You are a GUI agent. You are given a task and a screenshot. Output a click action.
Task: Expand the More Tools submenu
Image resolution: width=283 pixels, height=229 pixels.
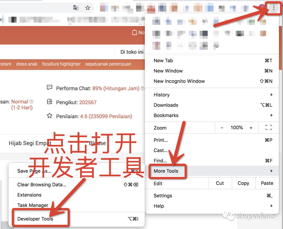(x=166, y=171)
